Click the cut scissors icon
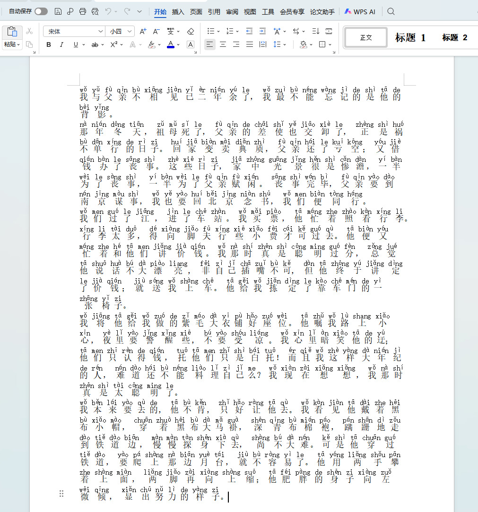This screenshot has height=512, width=478. (29, 31)
